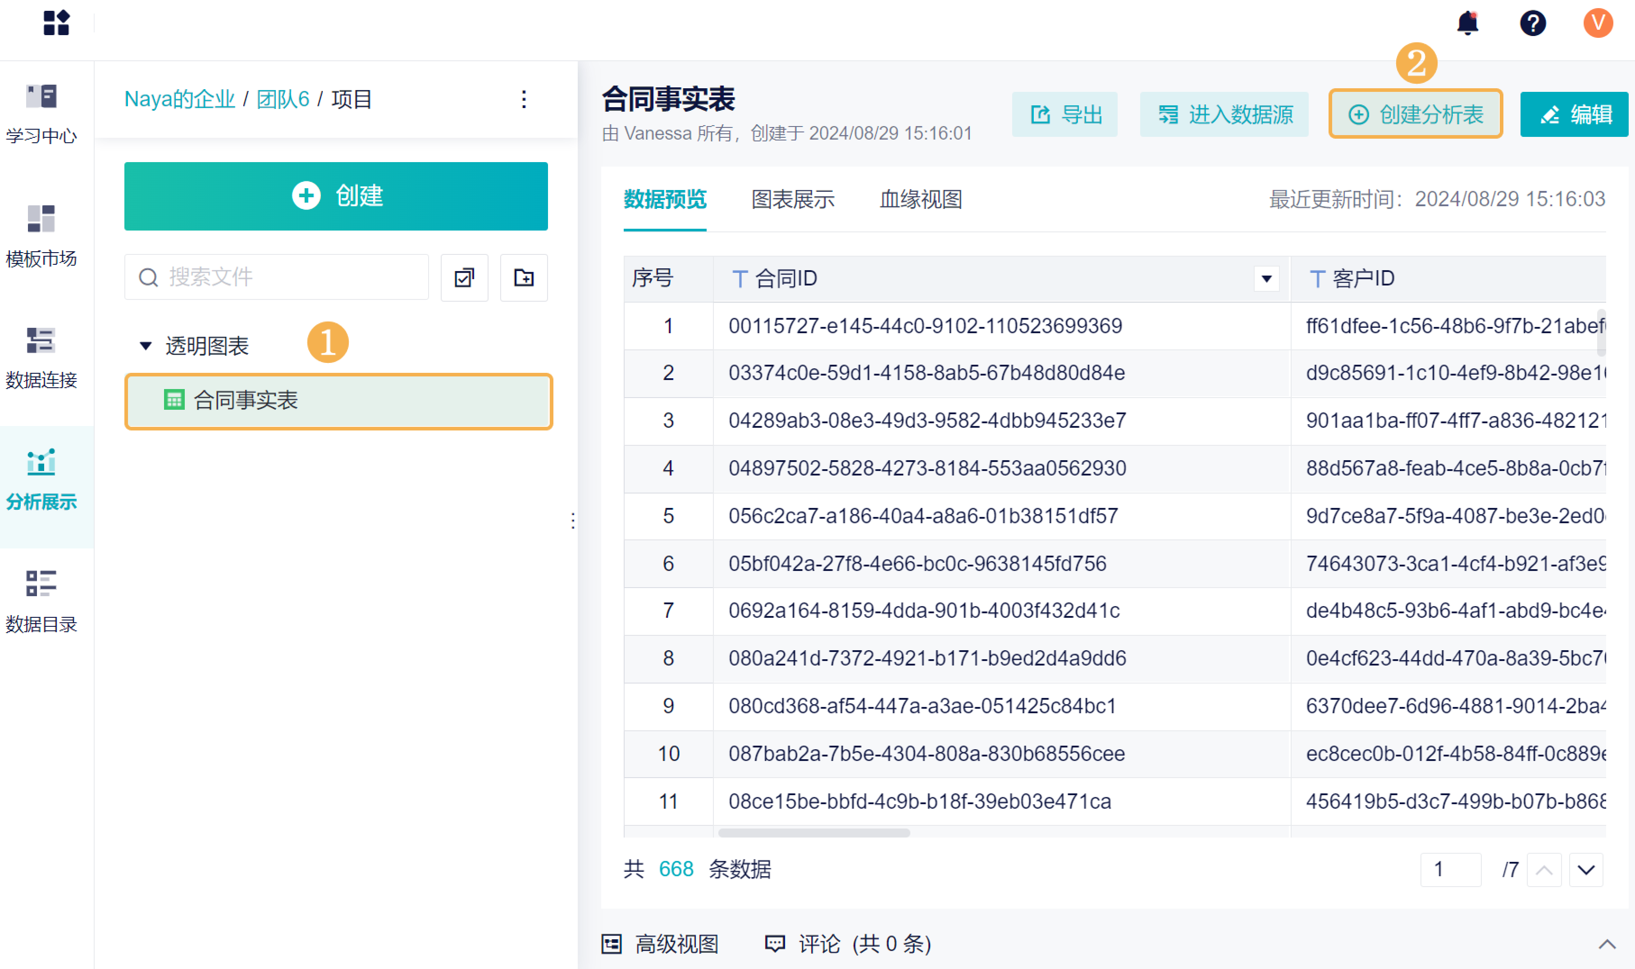Go to previous page with up chevron

pos(1544,870)
